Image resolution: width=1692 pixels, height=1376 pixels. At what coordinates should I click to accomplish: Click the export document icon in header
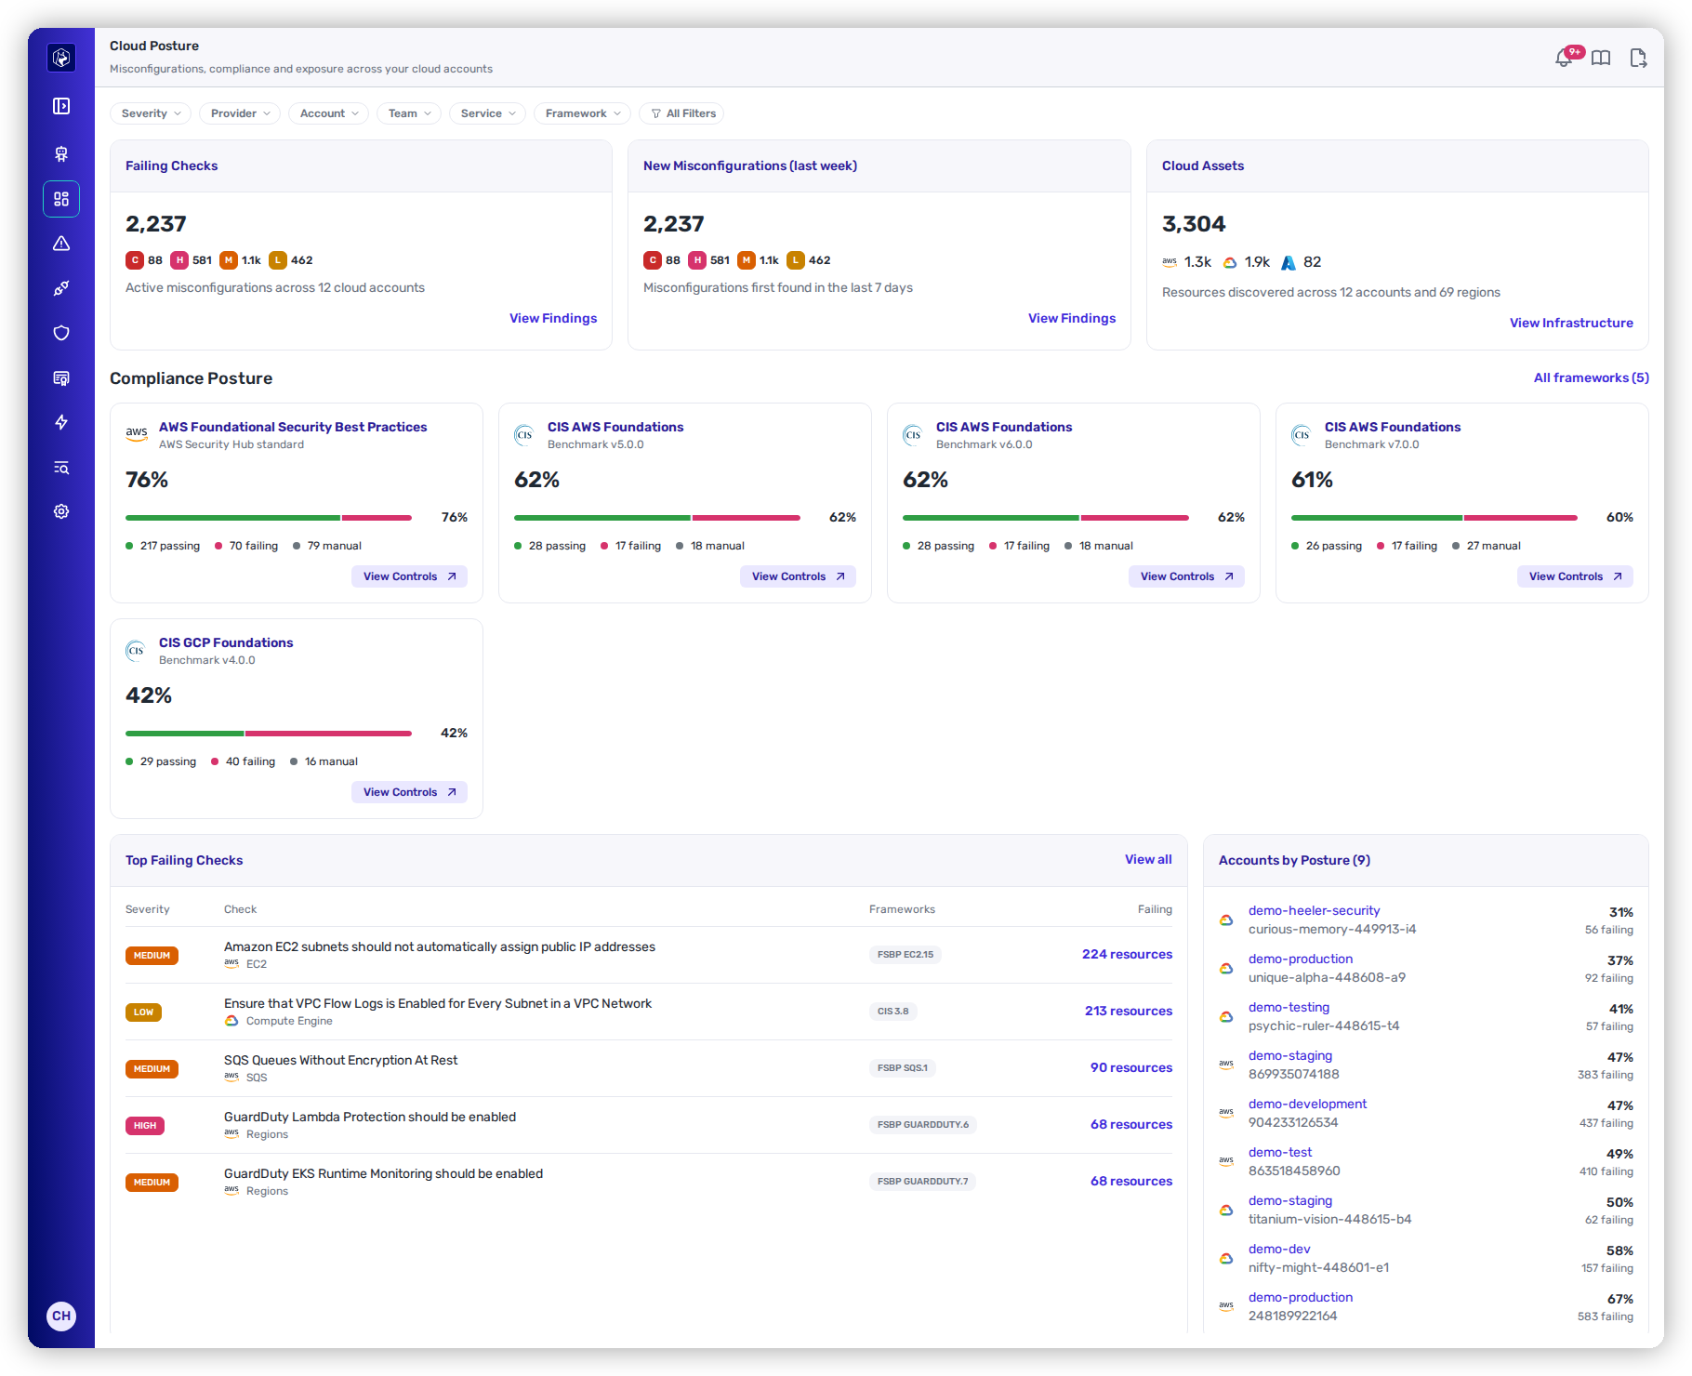(1638, 59)
